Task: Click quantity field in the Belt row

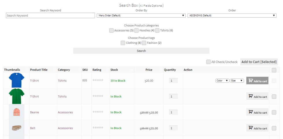Action: pos(173,128)
